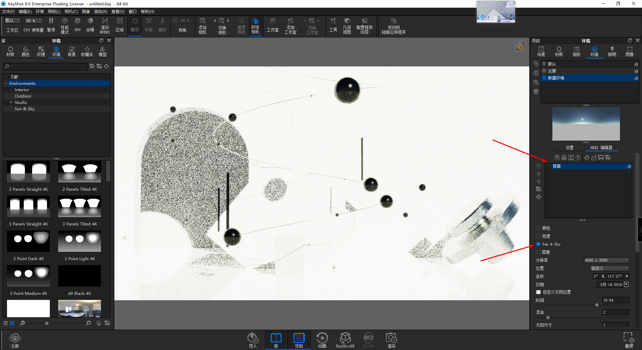Open the 渲染 render dialog

point(391,340)
